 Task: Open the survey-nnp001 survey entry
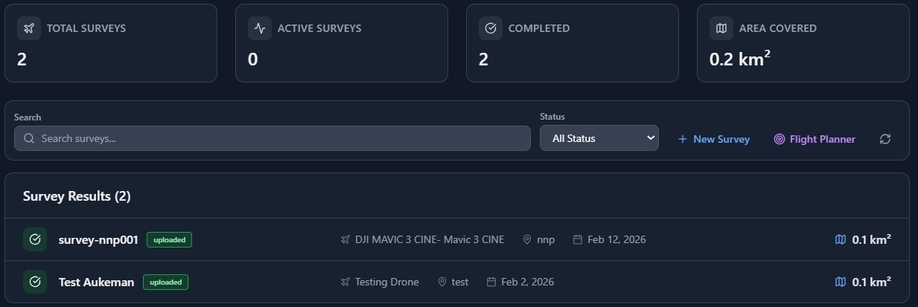(98, 239)
